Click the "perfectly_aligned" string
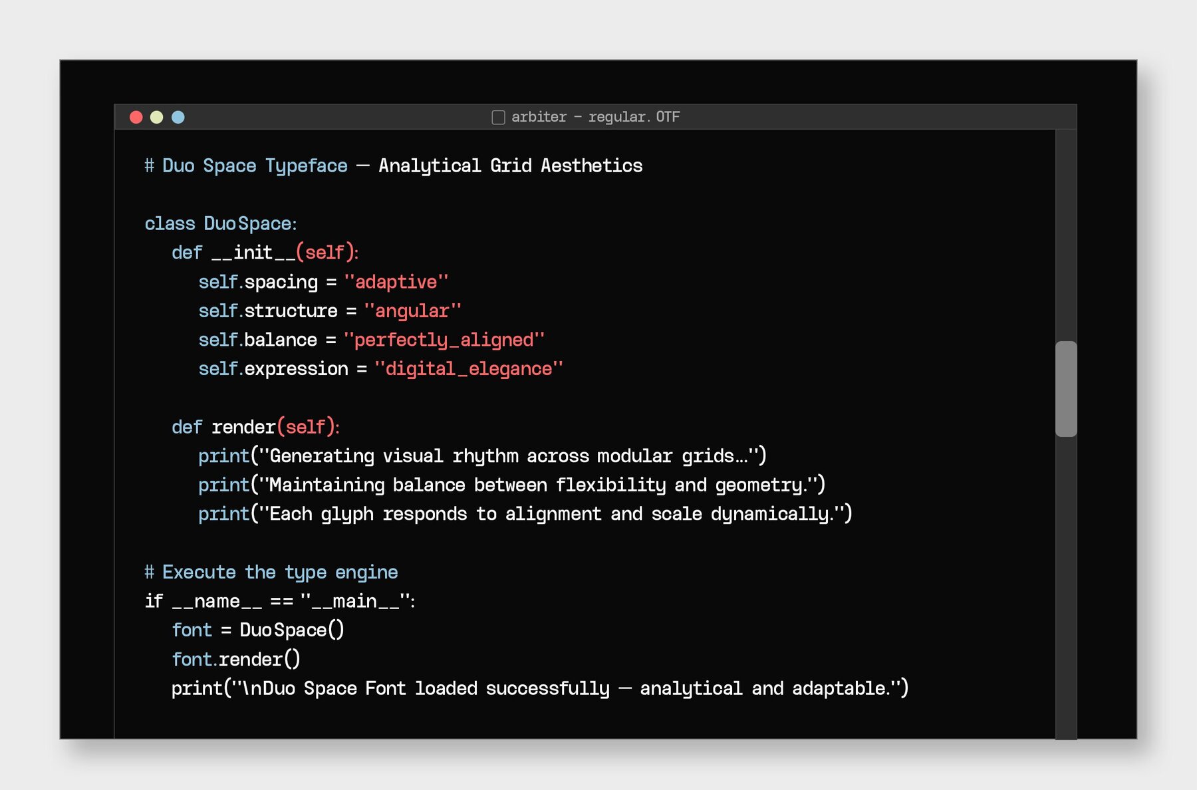The width and height of the screenshot is (1197, 790). click(444, 340)
